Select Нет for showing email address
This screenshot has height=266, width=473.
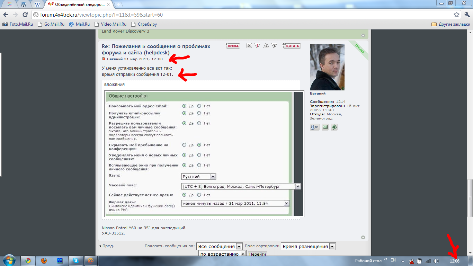click(x=199, y=106)
